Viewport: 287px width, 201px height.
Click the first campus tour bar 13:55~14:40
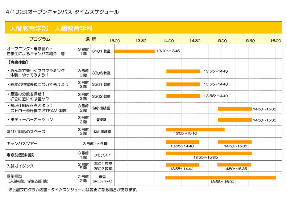point(183,142)
